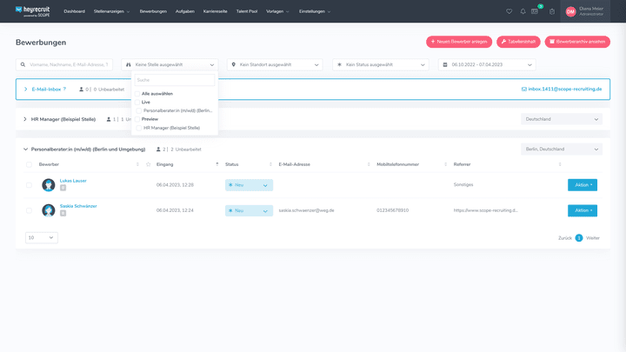Open the inbox icon with green badge
The image size is (626, 352).
point(536,11)
